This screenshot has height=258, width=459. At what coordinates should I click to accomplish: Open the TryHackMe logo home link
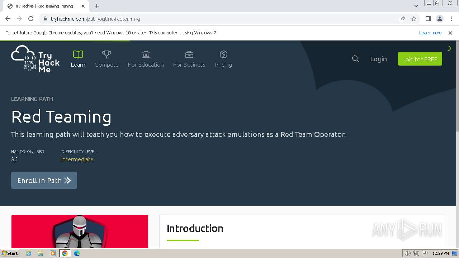[35, 59]
